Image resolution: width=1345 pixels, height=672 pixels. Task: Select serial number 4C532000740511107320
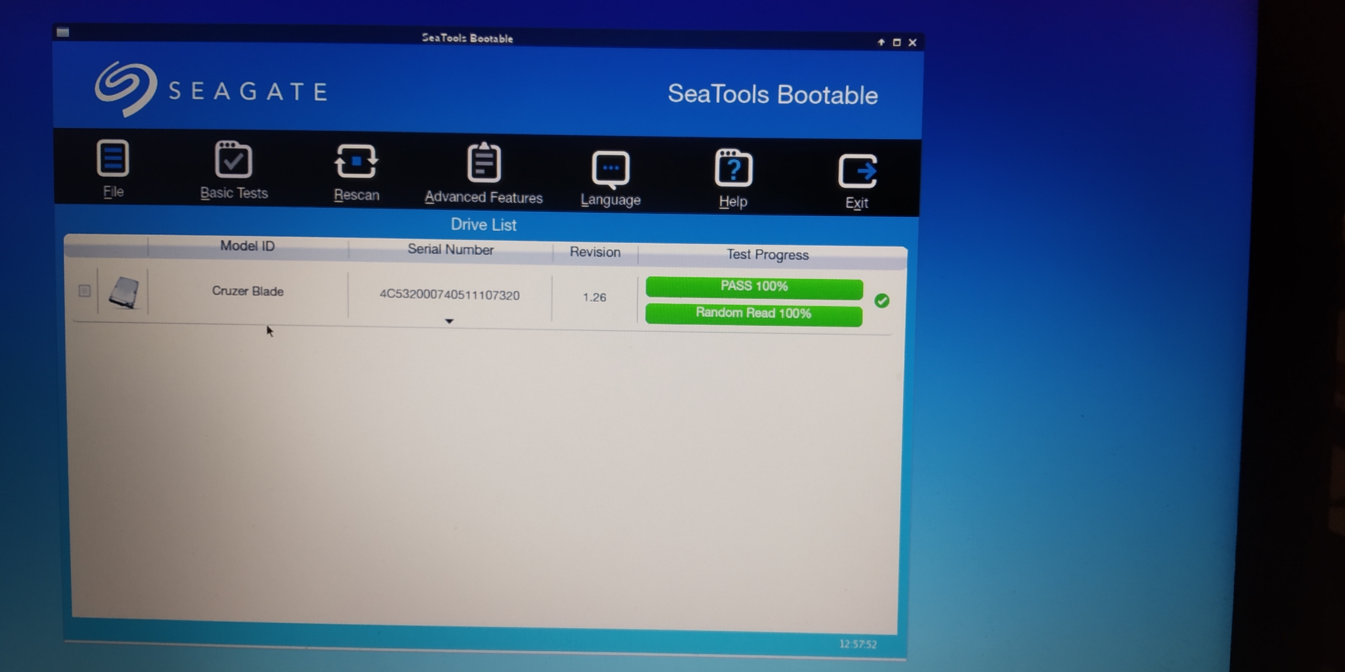450,295
